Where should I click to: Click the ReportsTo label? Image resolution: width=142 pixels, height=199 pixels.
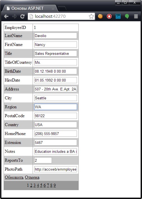pyautogui.click(x=14, y=160)
